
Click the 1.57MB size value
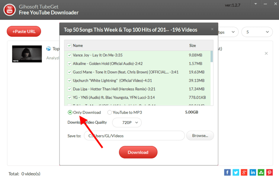tap(195, 64)
